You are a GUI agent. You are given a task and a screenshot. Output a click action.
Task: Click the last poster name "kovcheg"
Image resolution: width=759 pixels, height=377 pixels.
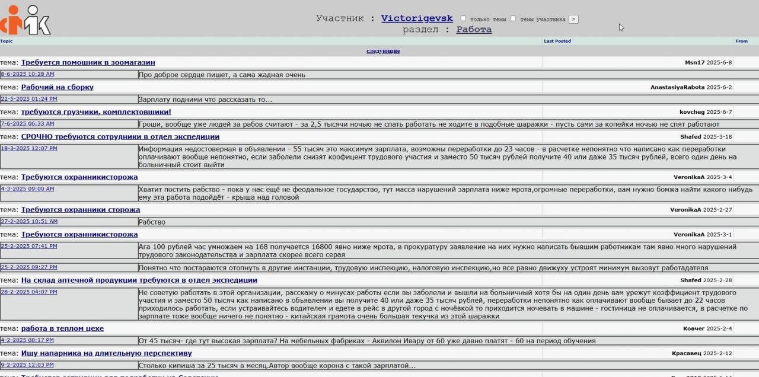pos(692,112)
